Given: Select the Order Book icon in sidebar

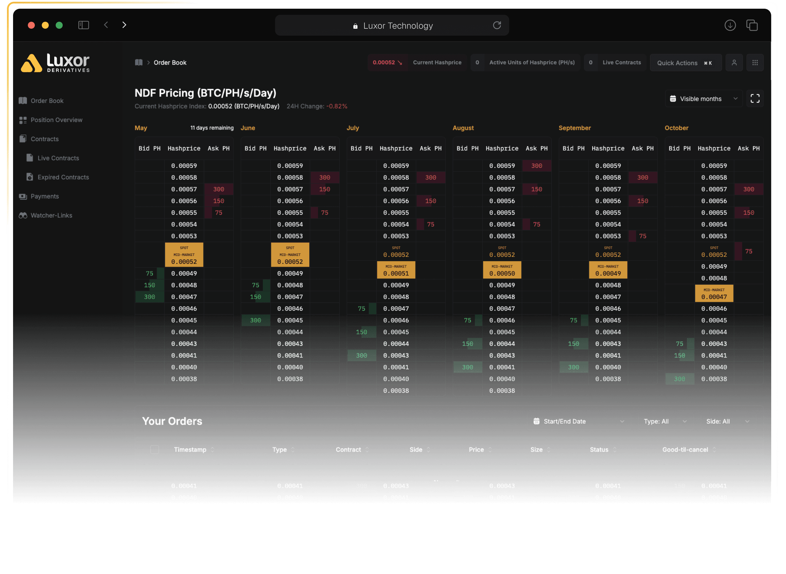Looking at the screenshot, I should 23,100.
